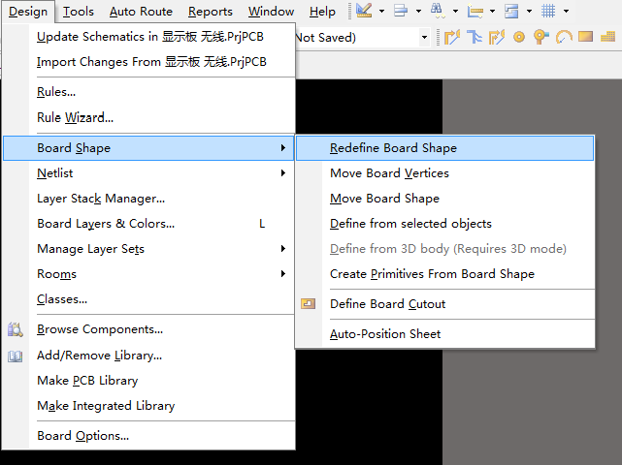
Task: Select the place via tool
Action: click(x=540, y=37)
